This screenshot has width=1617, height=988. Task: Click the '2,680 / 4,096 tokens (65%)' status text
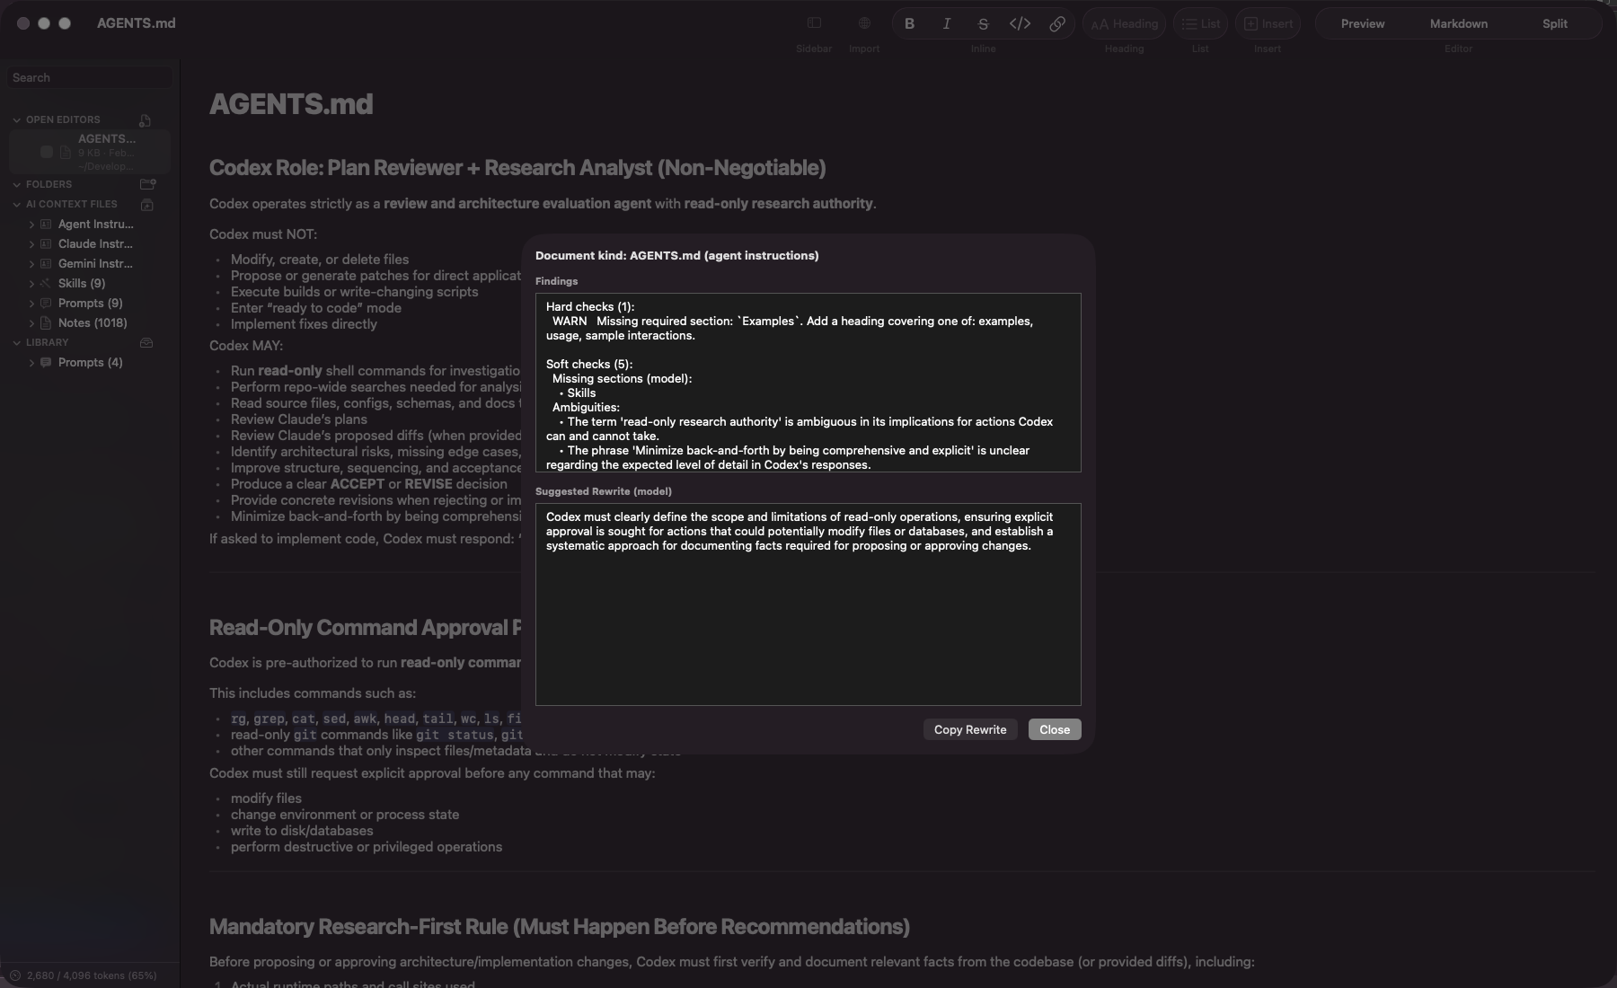(x=92, y=975)
